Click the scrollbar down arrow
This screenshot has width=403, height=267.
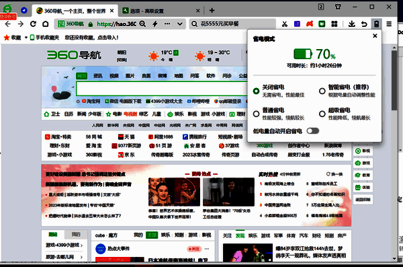pyautogui.click(x=394, y=258)
